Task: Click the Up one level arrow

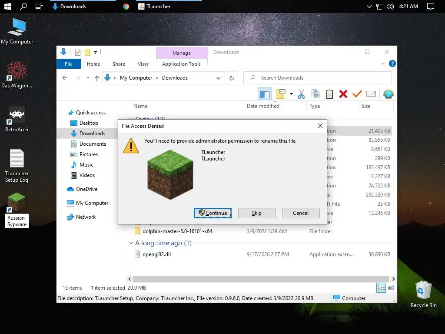Action: [97, 78]
